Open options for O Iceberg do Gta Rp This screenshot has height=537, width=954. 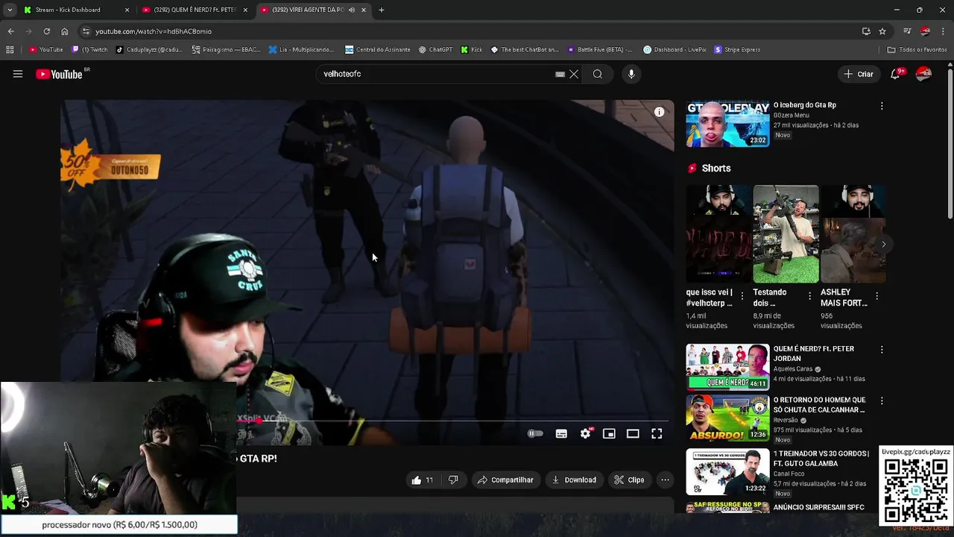[882, 106]
